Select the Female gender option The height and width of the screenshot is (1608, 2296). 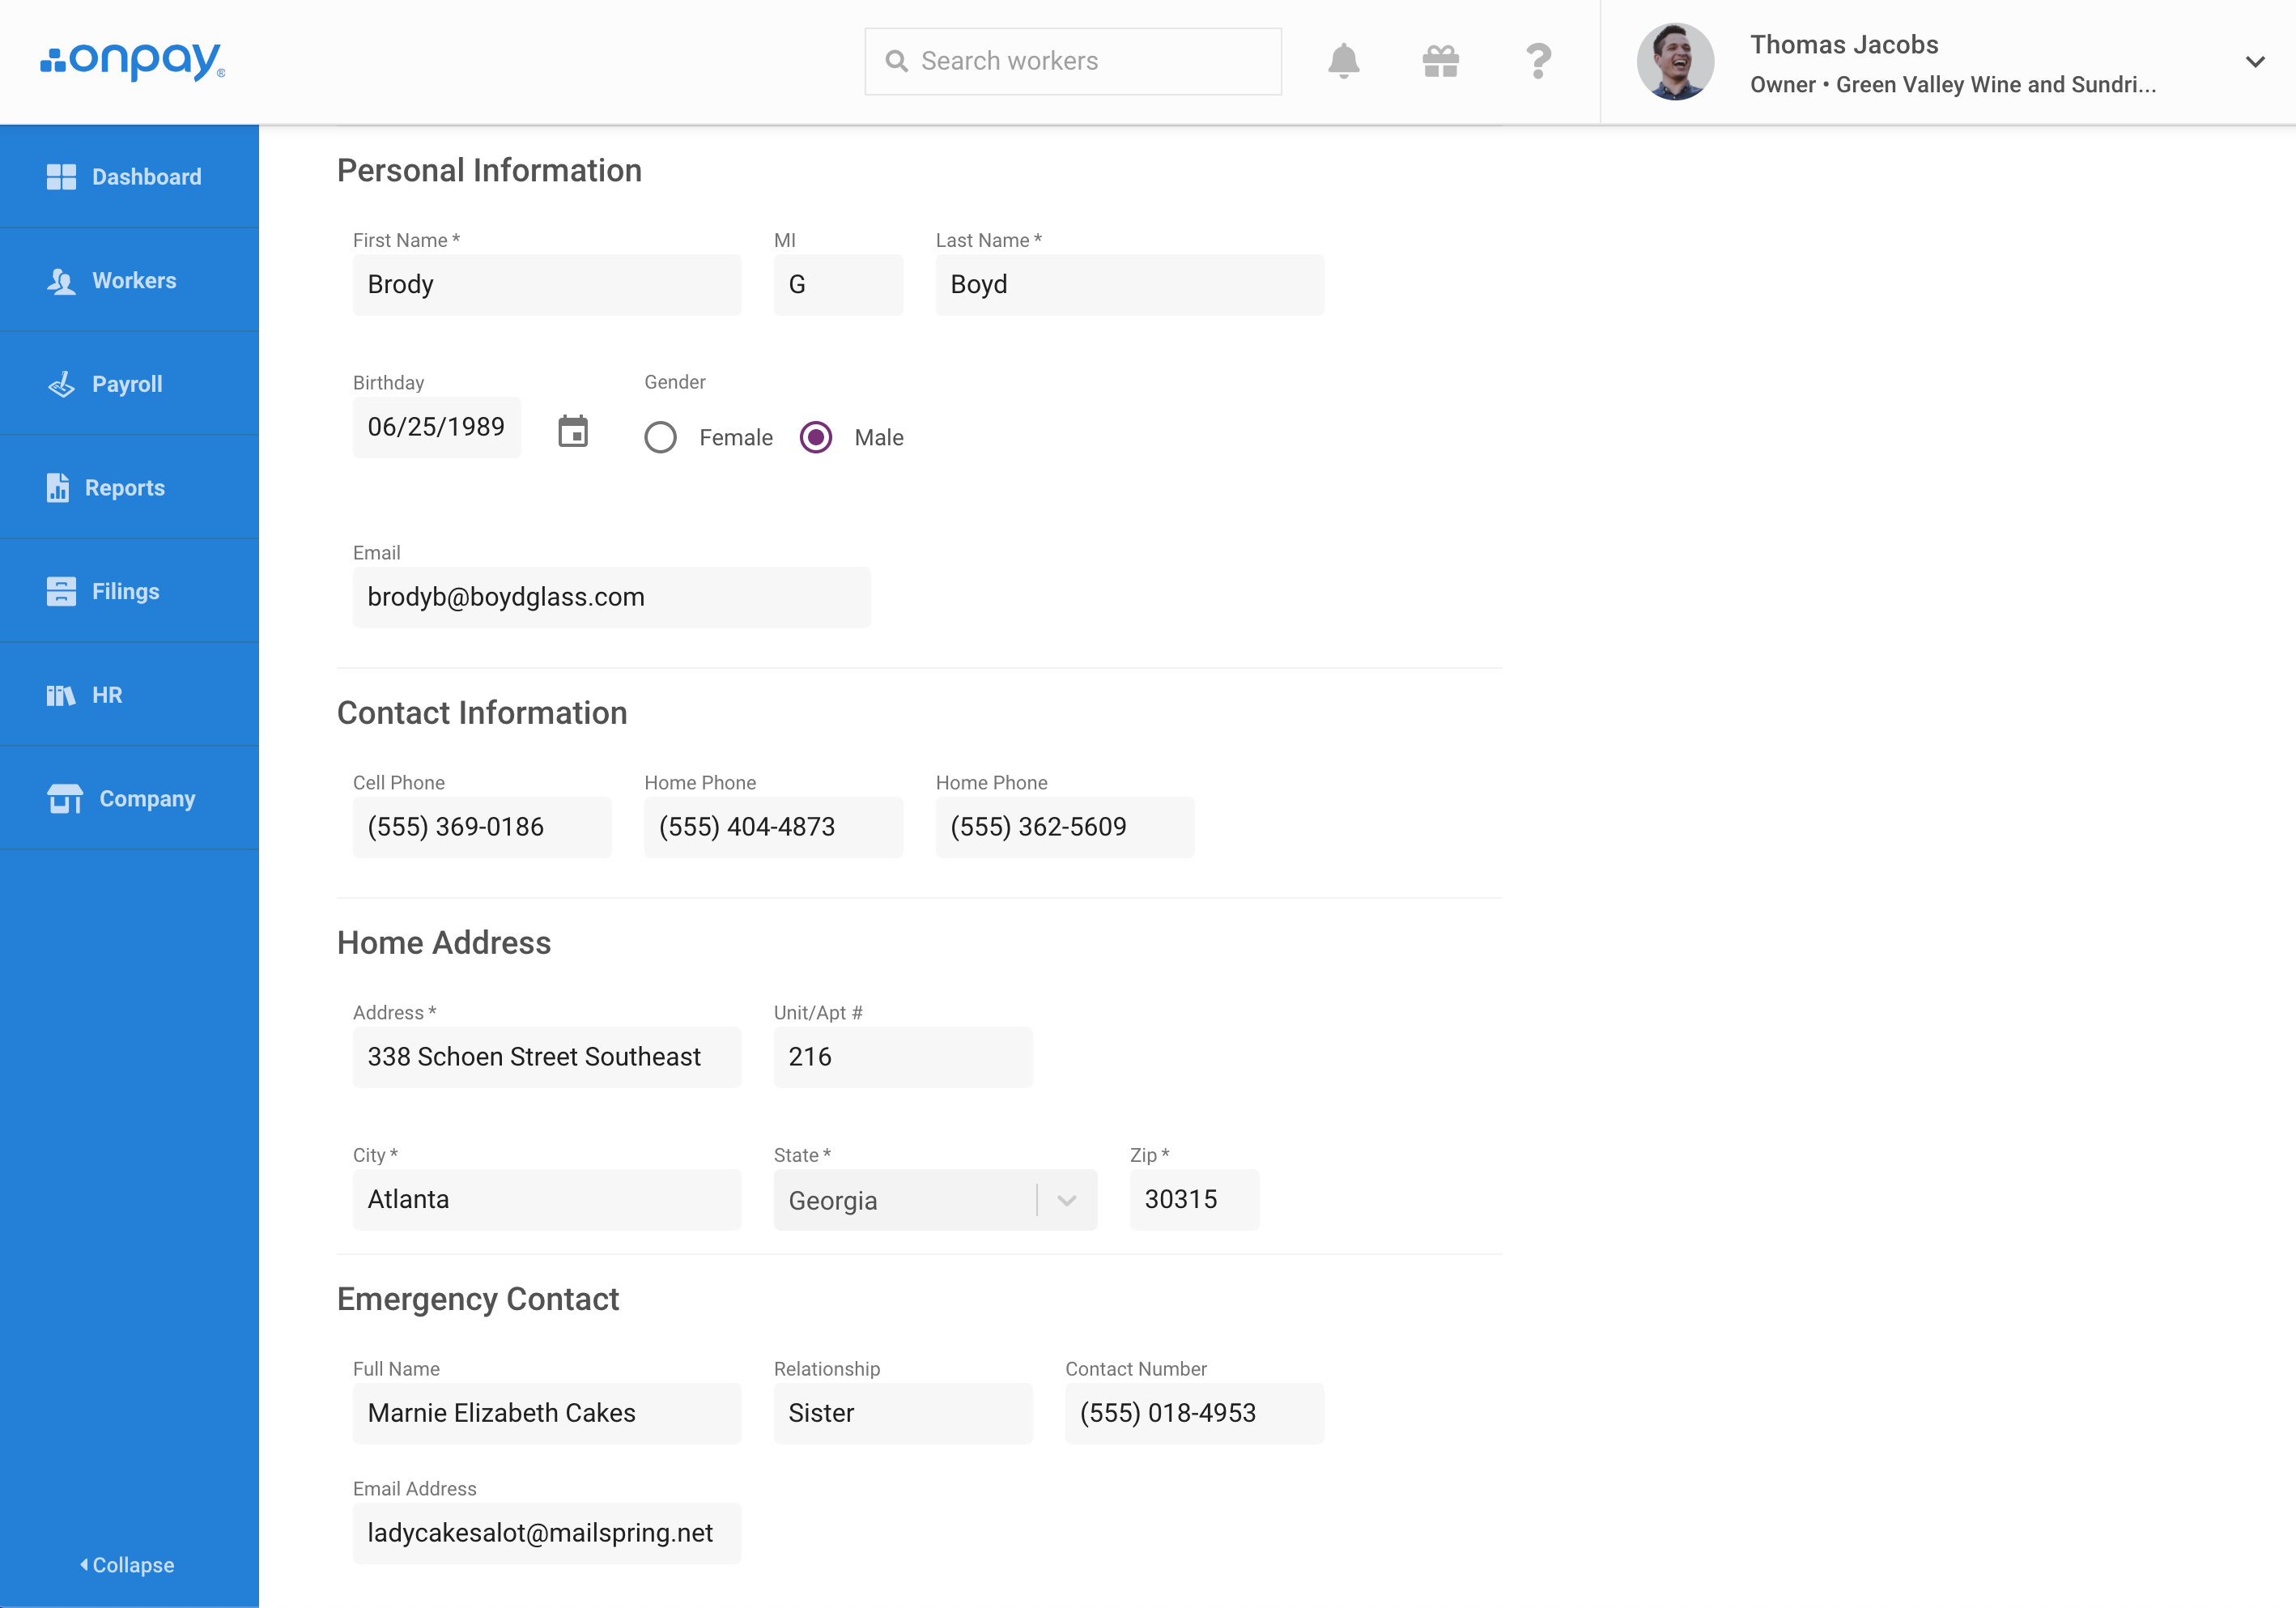660,437
